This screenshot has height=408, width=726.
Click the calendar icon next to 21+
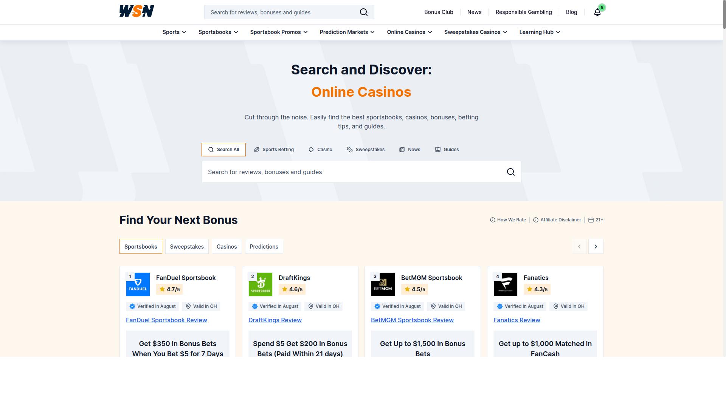591,220
